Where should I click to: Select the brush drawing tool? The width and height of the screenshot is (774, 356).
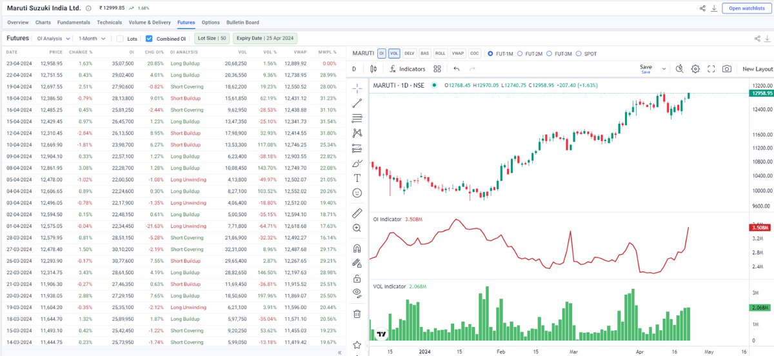(x=357, y=163)
